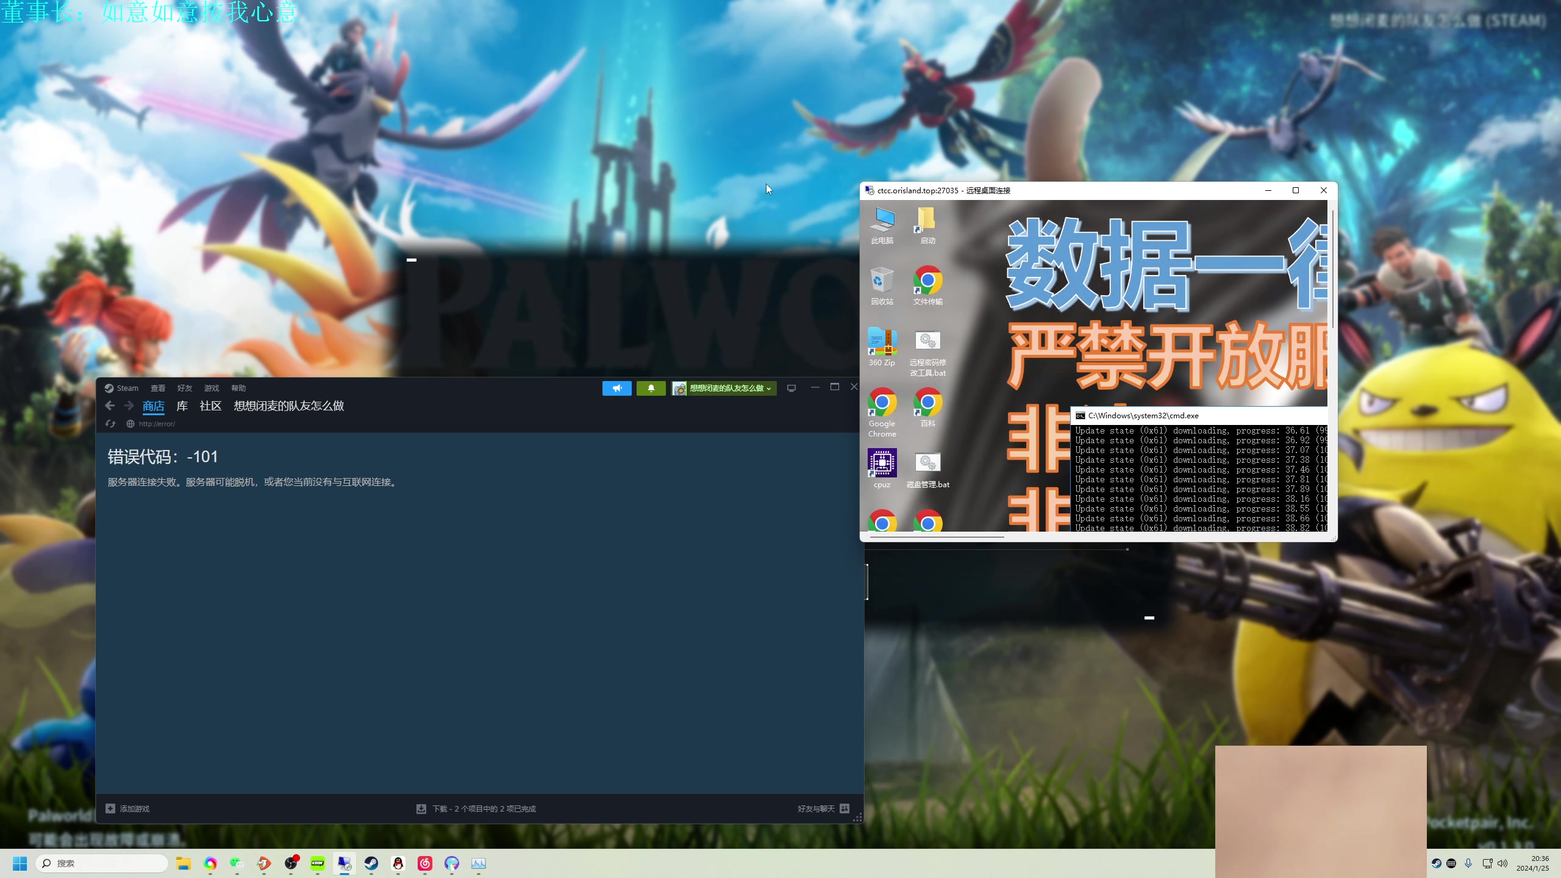The width and height of the screenshot is (1561, 878).
Task: Click the input method keyboard tray icon
Action: click(x=1451, y=863)
